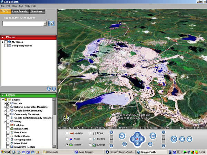Click the reset north compass button
The image size is (207, 155).
125,144
